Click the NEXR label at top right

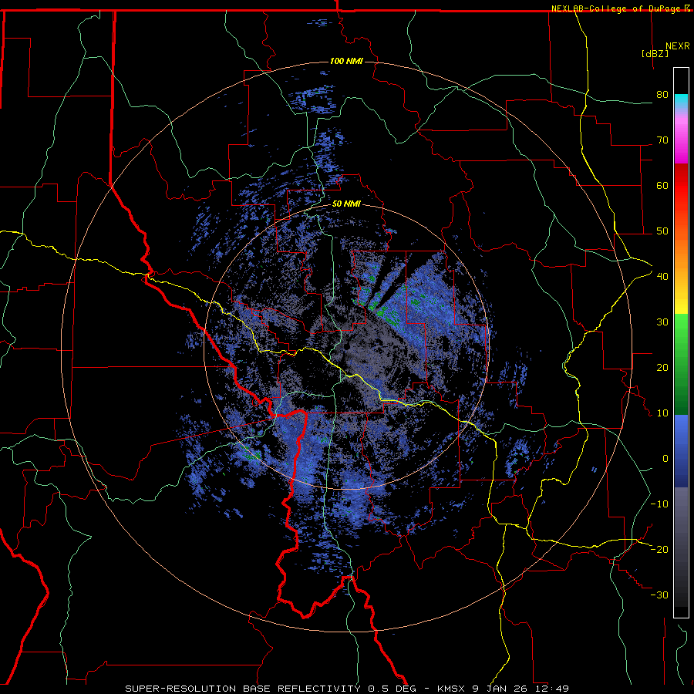pos(678,46)
